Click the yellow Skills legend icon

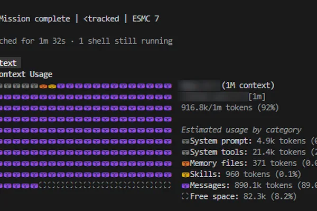(185, 175)
